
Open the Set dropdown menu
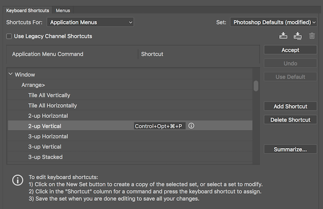273,22
